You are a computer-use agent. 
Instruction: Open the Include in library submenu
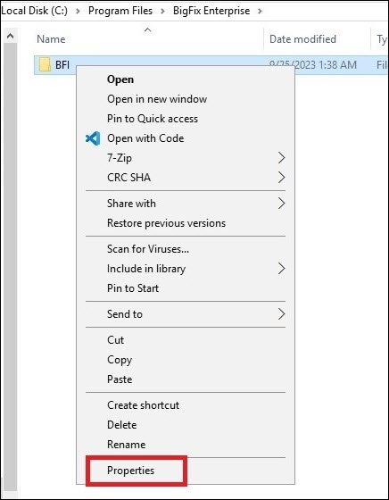pos(186,269)
